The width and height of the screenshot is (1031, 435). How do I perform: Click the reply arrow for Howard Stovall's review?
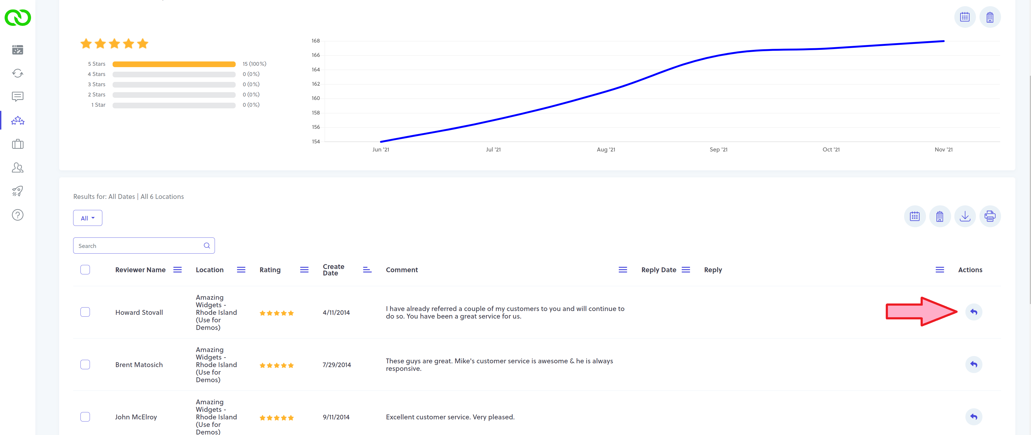pyautogui.click(x=973, y=312)
